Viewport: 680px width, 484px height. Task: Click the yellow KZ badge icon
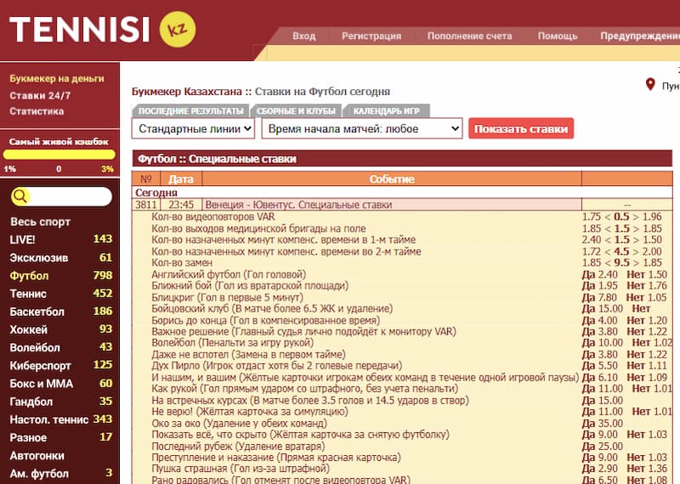point(178,30)
